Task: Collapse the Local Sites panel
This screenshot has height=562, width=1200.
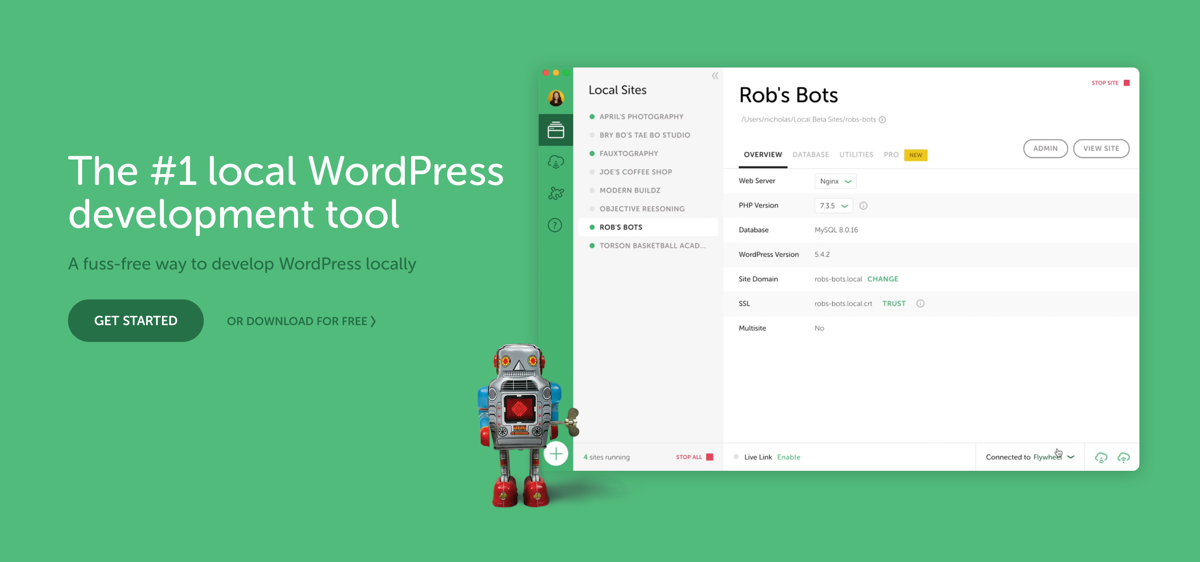Action: point(715,76)
